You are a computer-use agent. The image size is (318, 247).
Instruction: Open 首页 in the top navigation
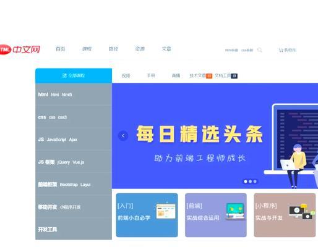[61, 49]
